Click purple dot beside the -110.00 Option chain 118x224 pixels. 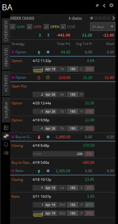[13, 77]
